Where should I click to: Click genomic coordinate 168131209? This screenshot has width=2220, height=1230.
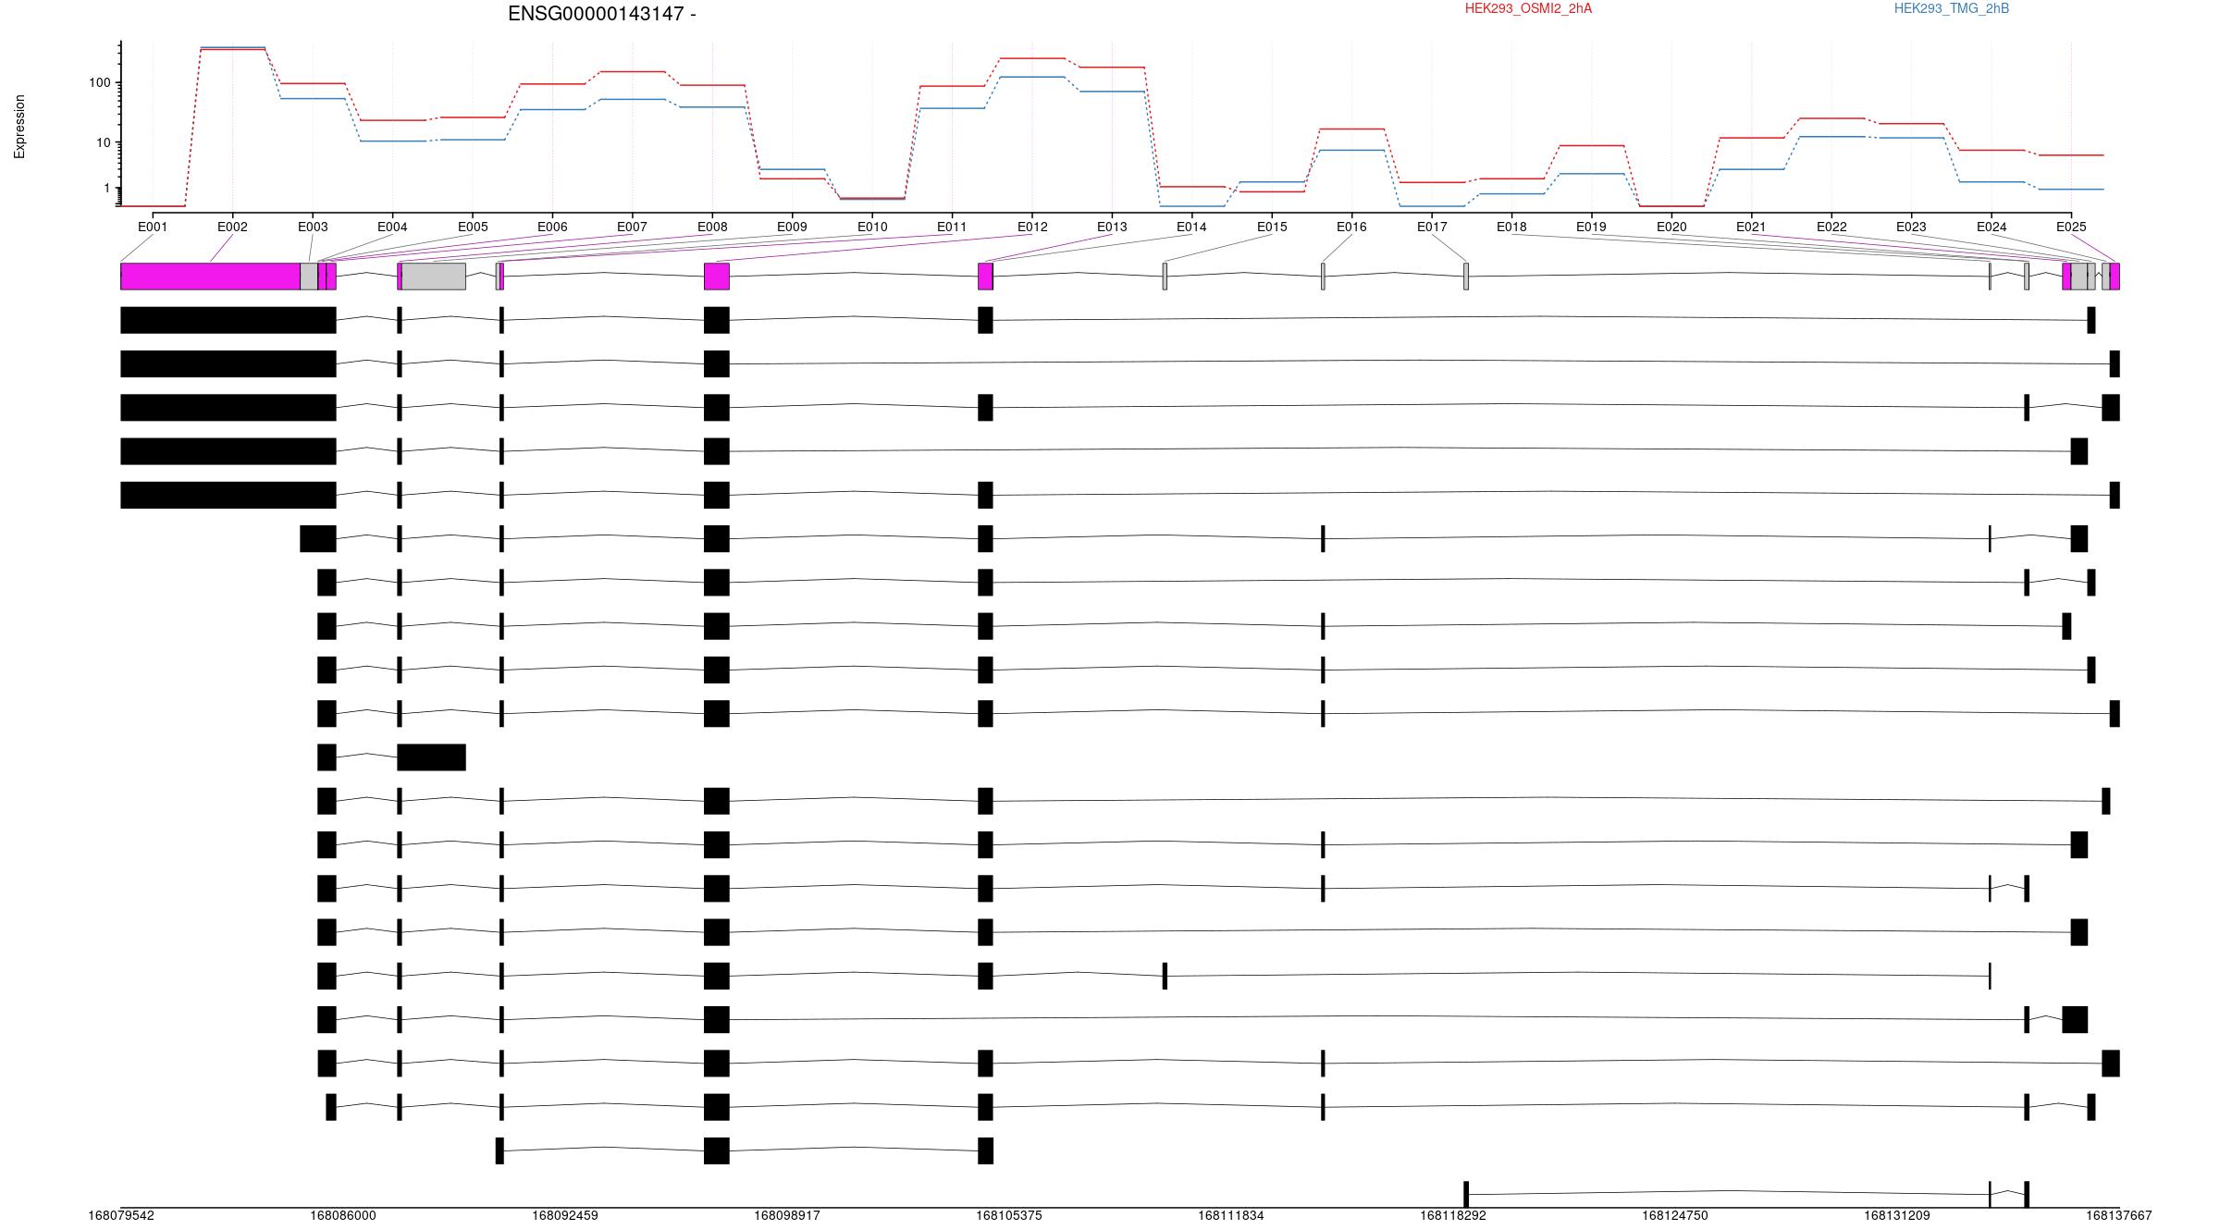click(x=1897, y=1215)
